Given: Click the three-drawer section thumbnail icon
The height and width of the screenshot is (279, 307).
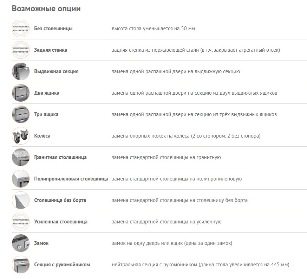Looking at the screenshot, I should (21, 114).
